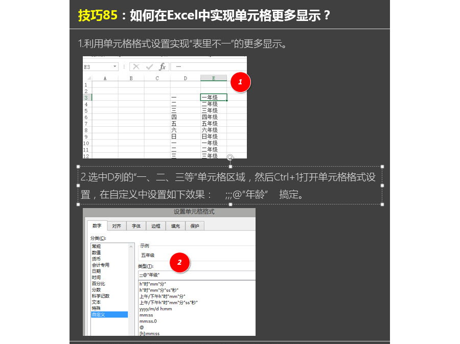Image resolution: width=460 pixels, height=344 pixels.
Task: Open the Name Box dropdown arrow next to E3
Action: tap(114, 66)
